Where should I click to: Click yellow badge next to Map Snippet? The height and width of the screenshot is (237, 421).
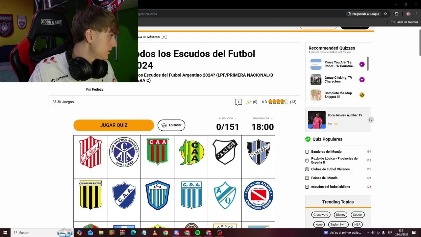click(x=362, y=95)
